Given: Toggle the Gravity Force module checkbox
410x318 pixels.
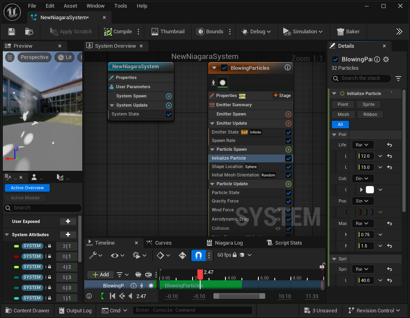Looking at the screenshot, I should click(288, 201).
